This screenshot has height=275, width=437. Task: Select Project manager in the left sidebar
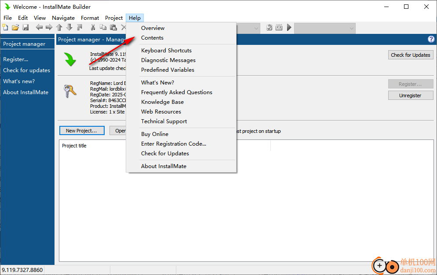(x=24, y=44)
